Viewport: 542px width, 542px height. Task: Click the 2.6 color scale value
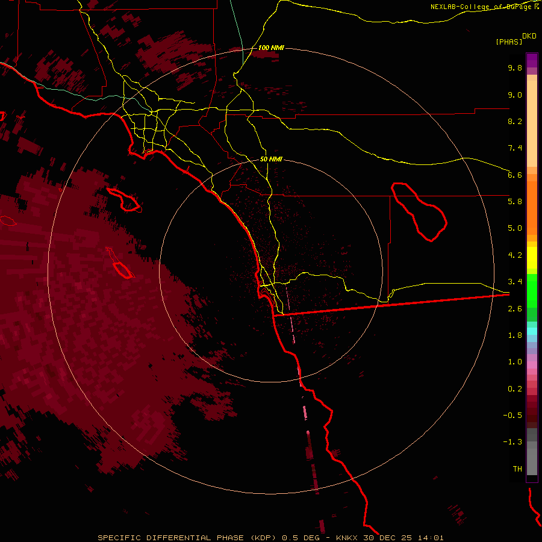point(515,309)
